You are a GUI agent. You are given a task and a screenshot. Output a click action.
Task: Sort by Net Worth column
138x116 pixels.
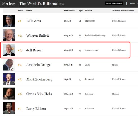point(69,11)
